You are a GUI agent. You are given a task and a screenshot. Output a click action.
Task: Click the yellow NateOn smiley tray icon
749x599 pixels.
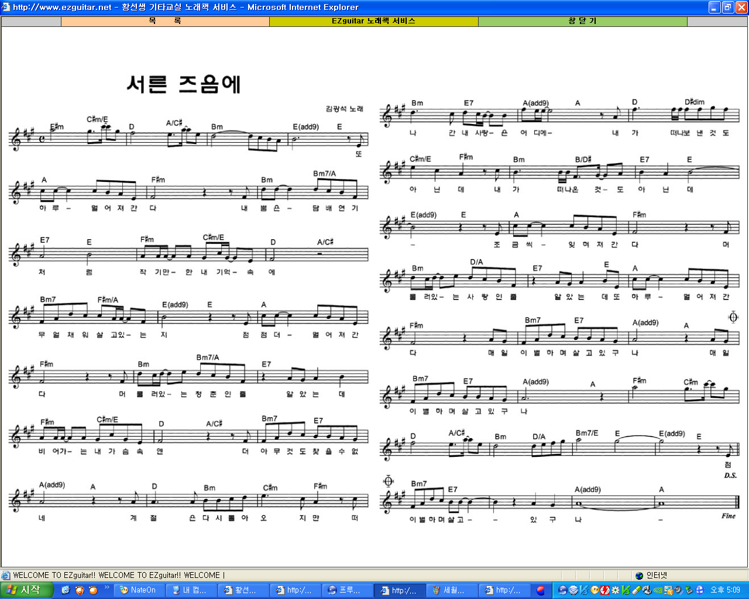595,590
